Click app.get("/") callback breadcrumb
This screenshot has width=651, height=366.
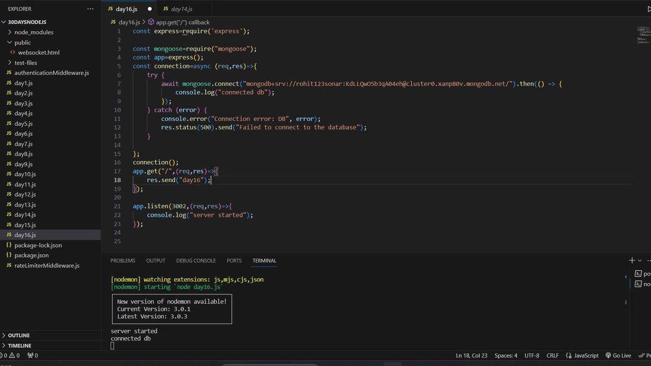[x=178, y=22]
